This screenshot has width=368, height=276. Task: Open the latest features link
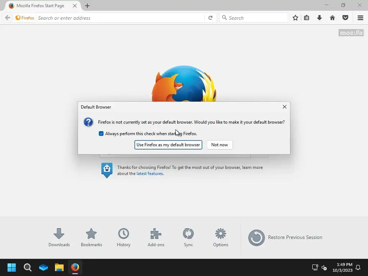(x=150, y=174)
